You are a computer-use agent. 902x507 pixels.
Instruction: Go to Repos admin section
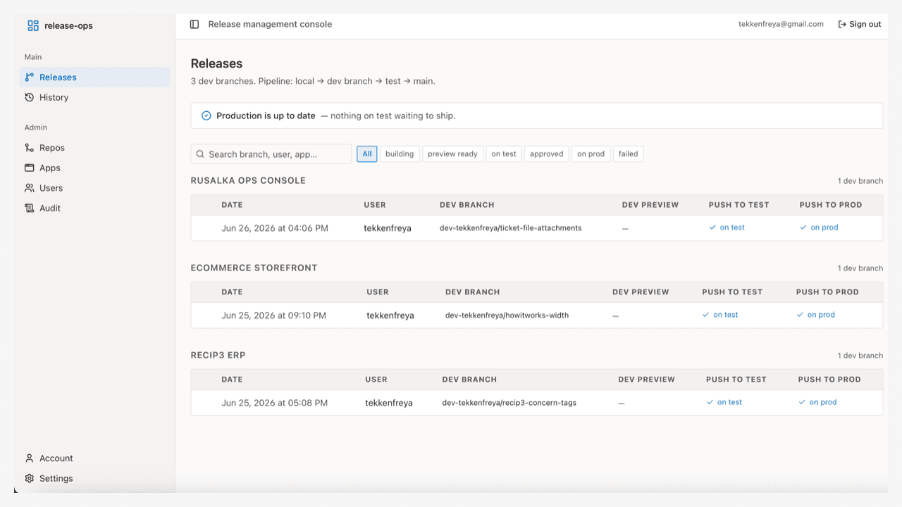[94, 148]
